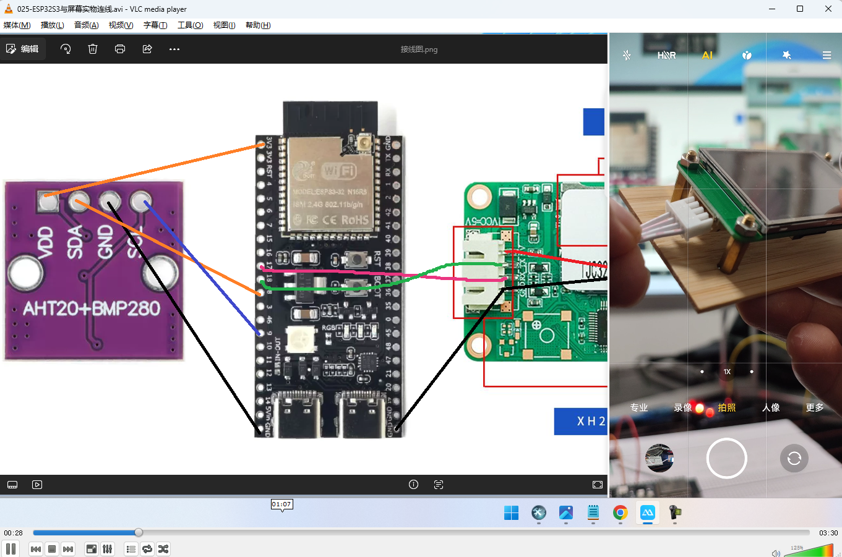Click the 编辑 edit button in photo viewer
Screen dimensions: 842x557
[x=23, y=49]
